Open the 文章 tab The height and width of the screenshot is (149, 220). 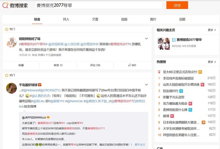[95, 19]
